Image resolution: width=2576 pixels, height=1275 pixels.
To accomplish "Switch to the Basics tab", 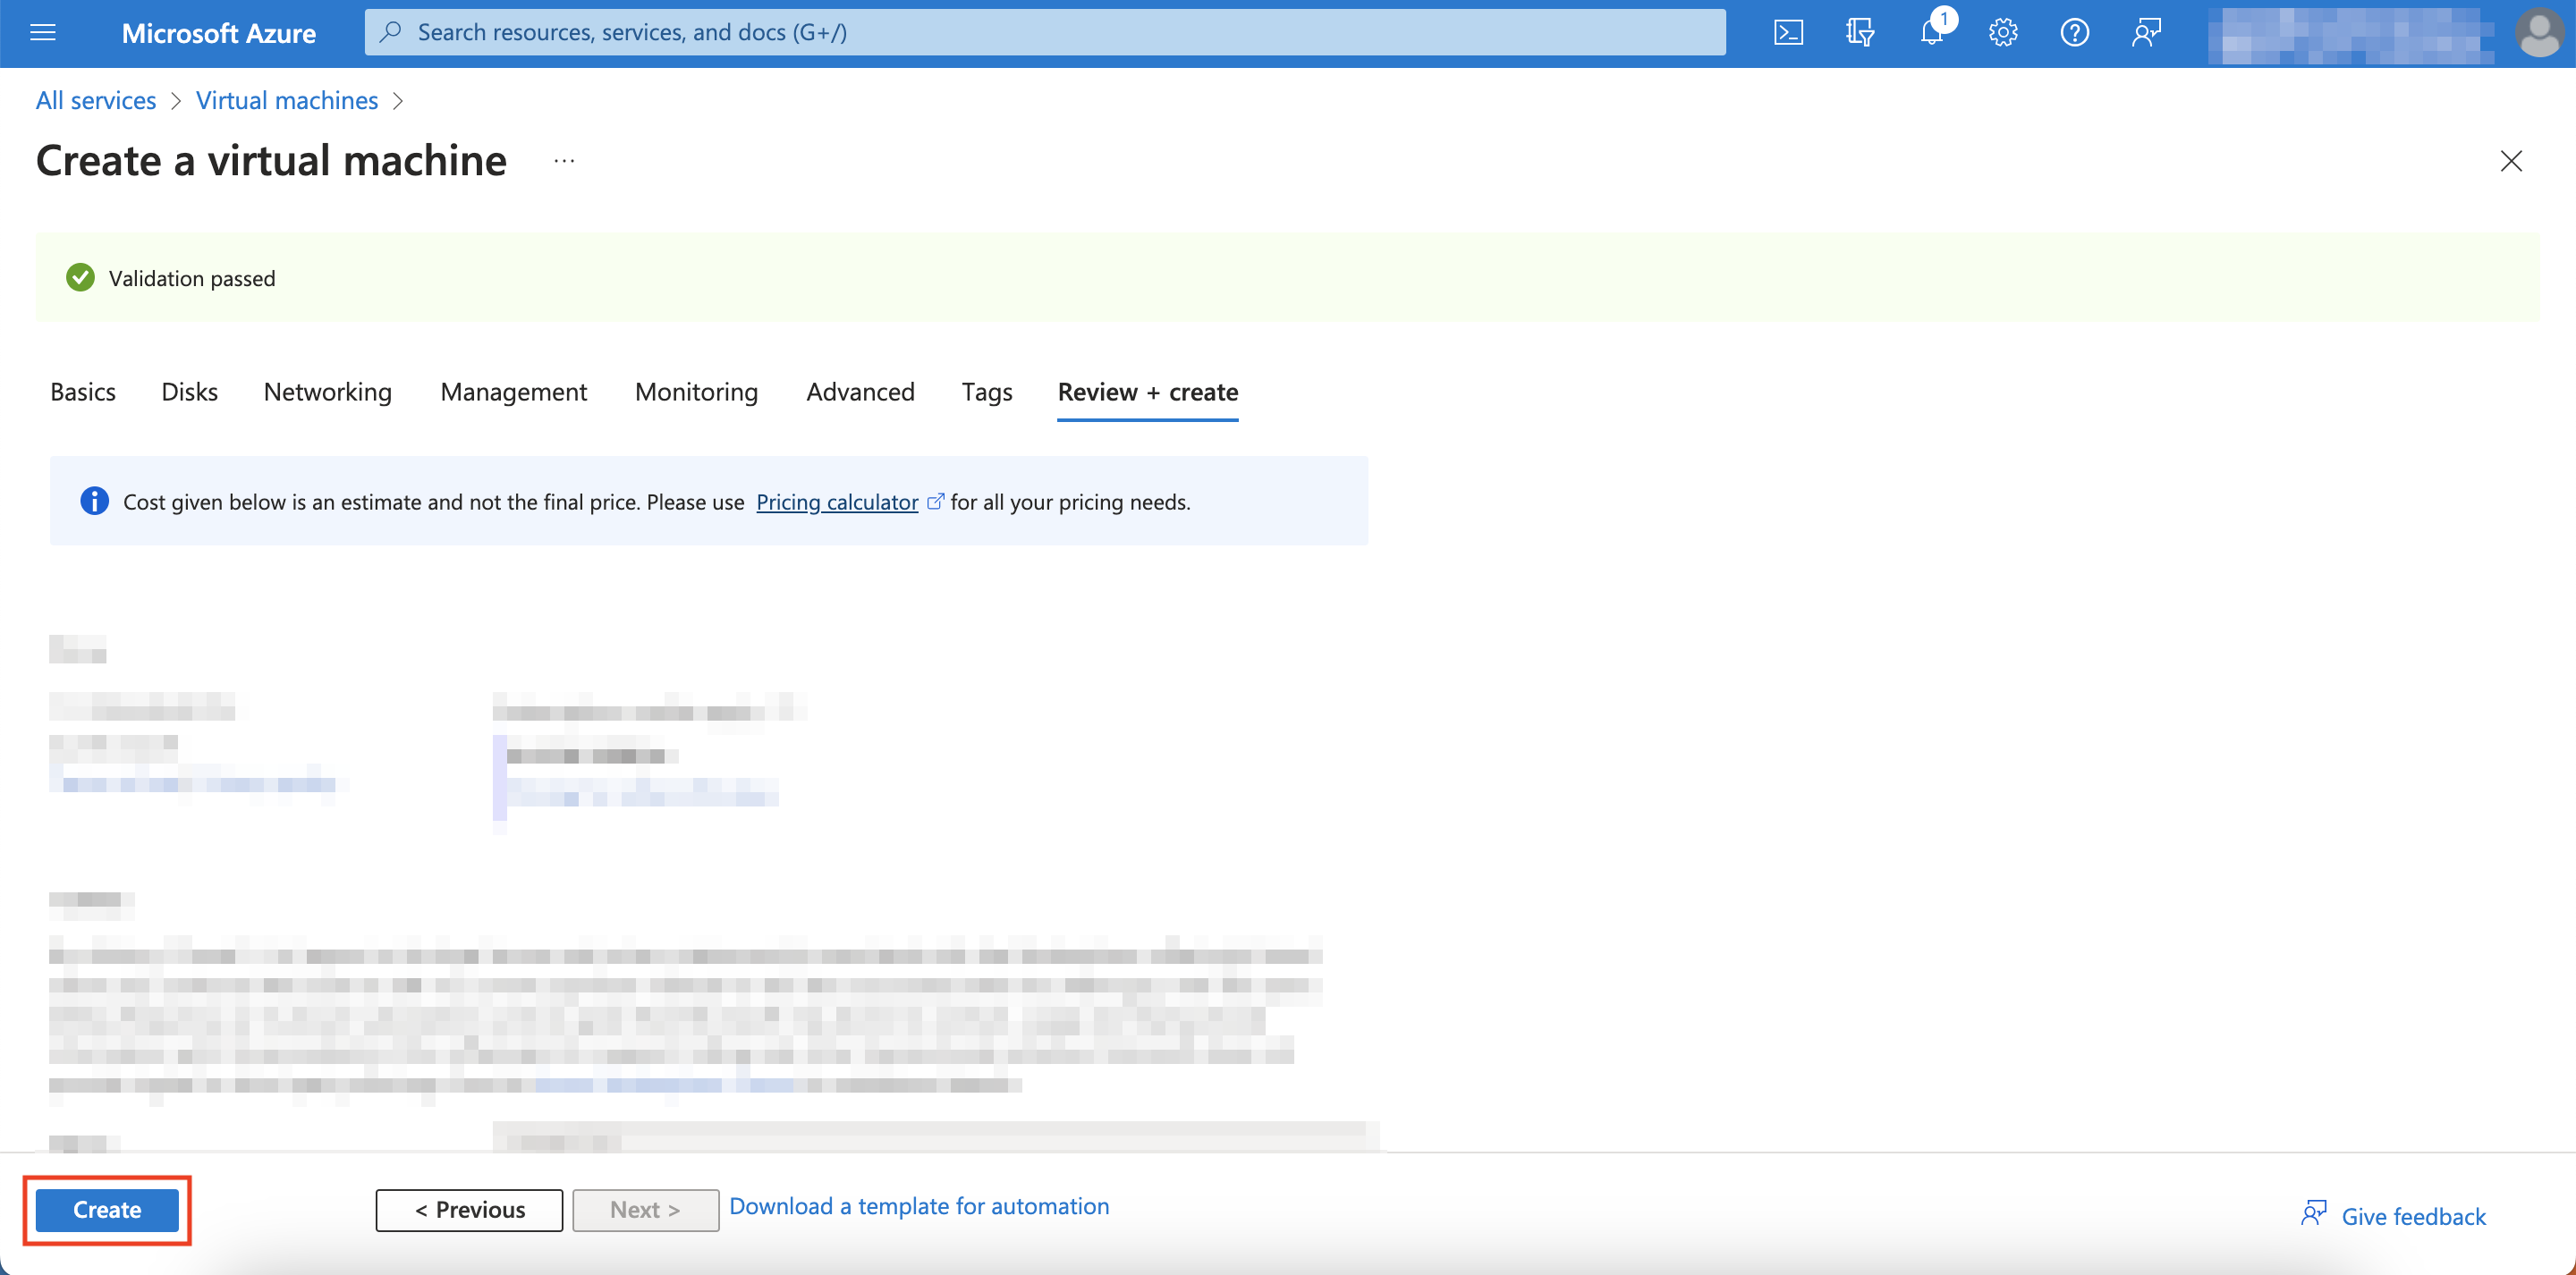I will pos(83,392).
